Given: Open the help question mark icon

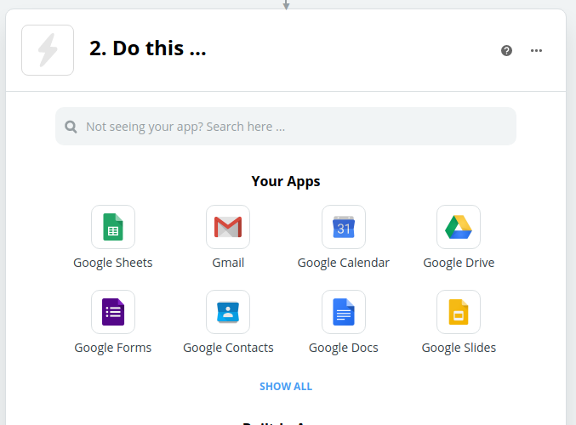Looking at the screenshot, I should [x=506, y=51].
